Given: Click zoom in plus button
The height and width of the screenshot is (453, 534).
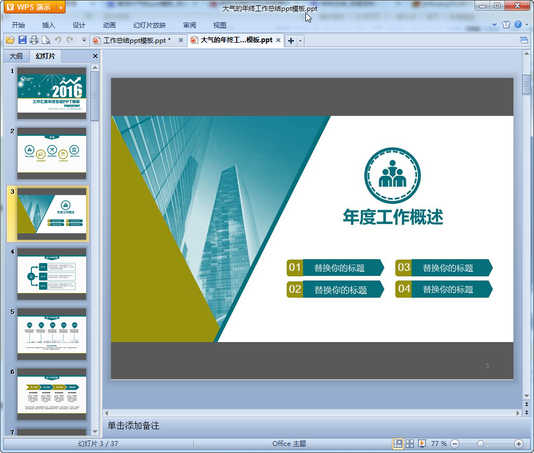Looking at the screenshot, I should pyautogui.click(x=519, y=443).
